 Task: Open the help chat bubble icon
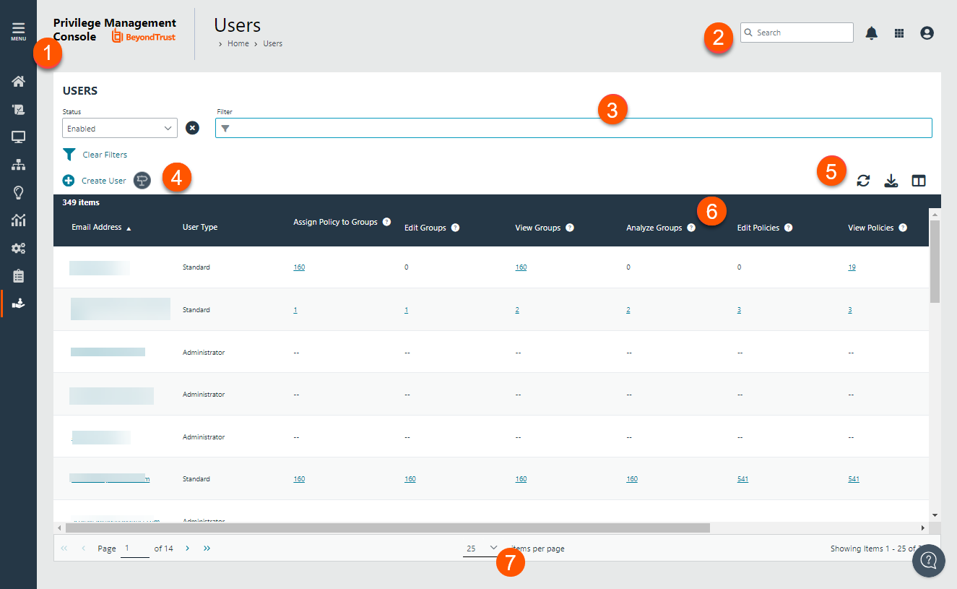click(x=929, y=561)
